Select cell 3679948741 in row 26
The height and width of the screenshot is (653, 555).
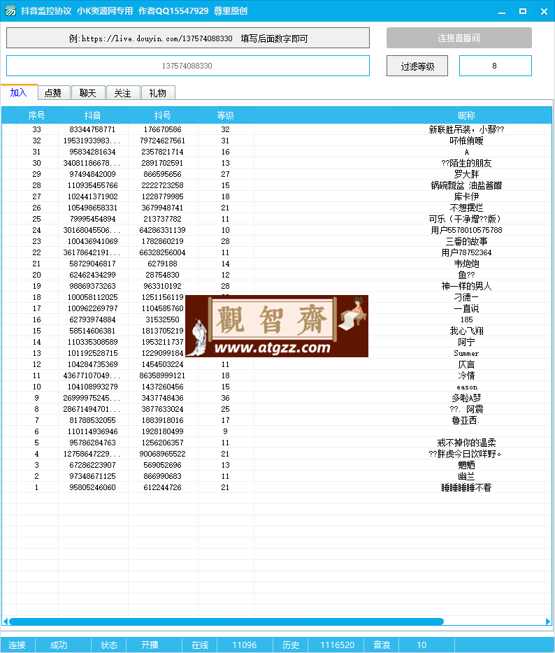pos(162,208)
